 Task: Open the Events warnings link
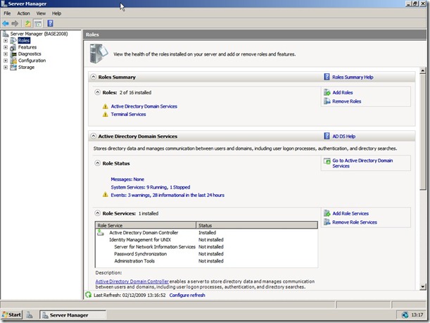point(167,195)
